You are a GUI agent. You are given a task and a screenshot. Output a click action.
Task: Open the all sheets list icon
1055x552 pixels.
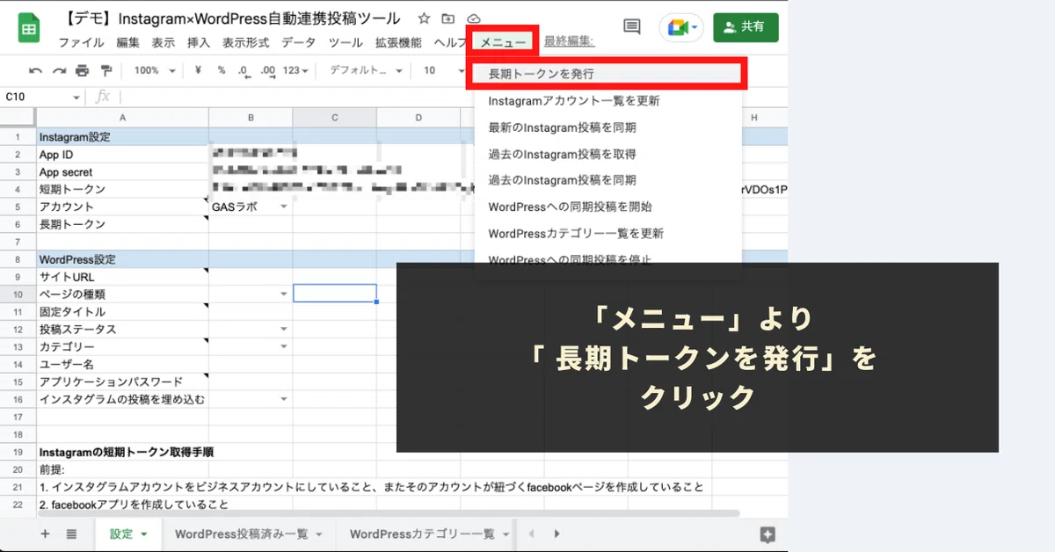point(72,534)
